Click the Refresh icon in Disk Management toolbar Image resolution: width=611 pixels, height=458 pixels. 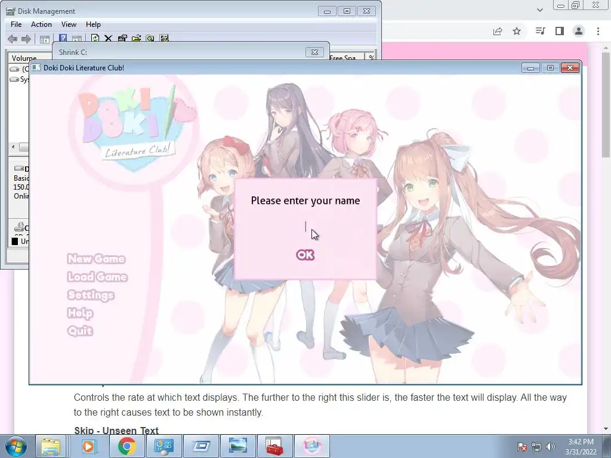tap(95, 38)
